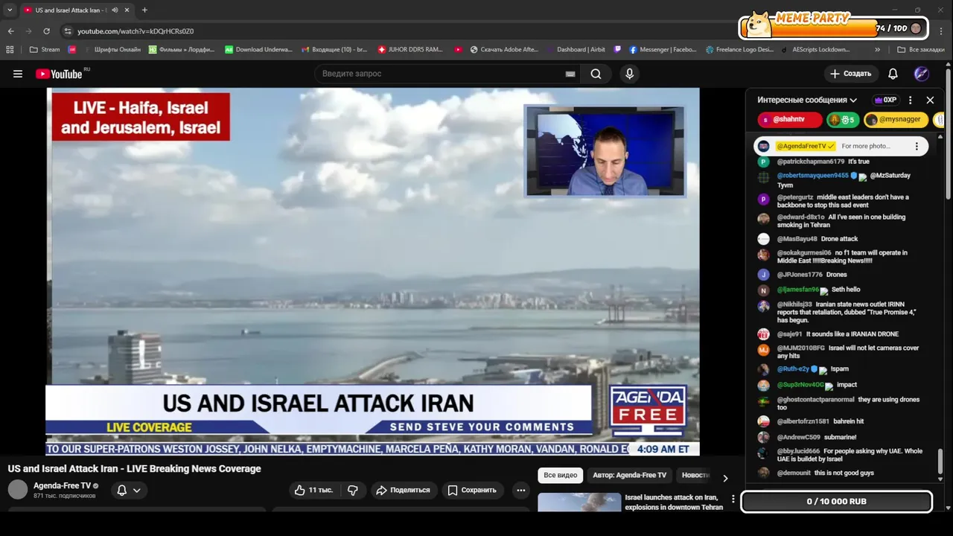The image size is (953, 536).
Task: Open the browser apps grid shortcut
Action: [10, 50]
